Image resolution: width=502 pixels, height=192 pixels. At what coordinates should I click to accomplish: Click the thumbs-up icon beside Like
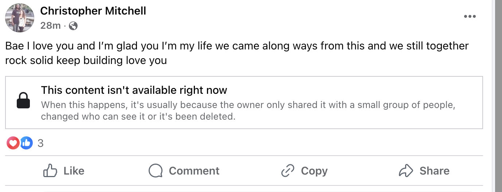tap(50, 171)
